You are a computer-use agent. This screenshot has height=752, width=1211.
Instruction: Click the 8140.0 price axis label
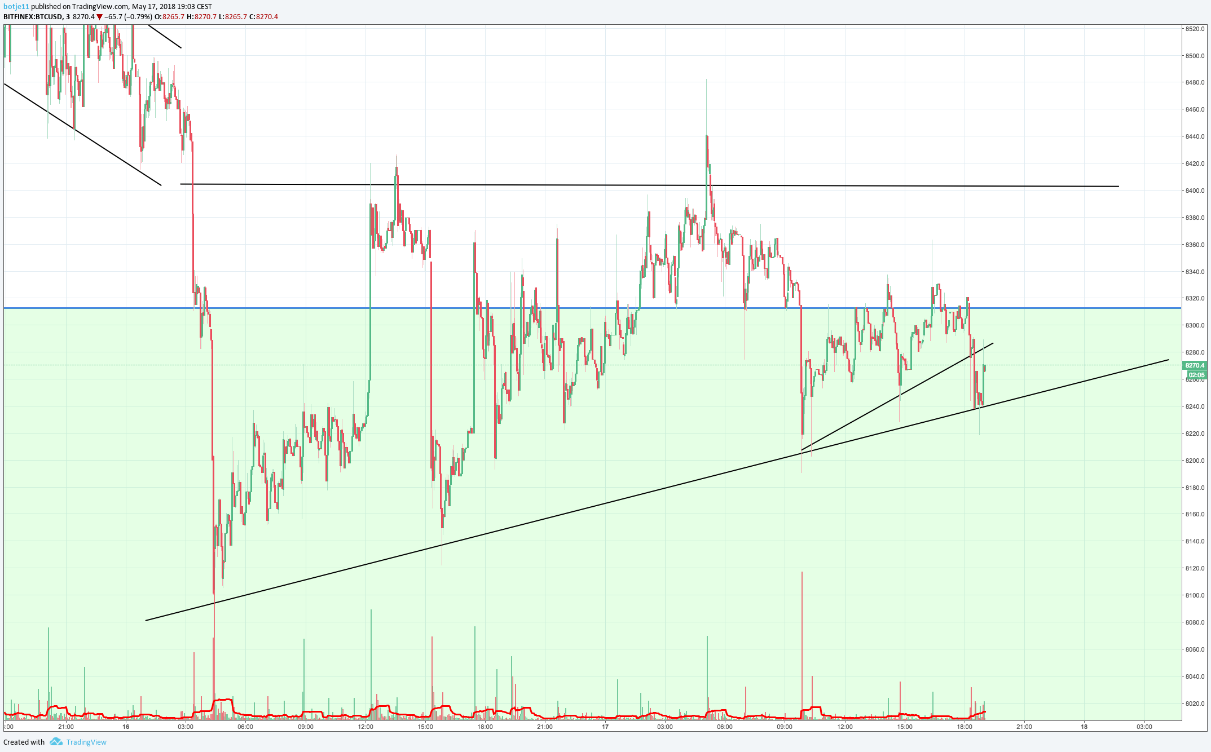(1195, 541)
